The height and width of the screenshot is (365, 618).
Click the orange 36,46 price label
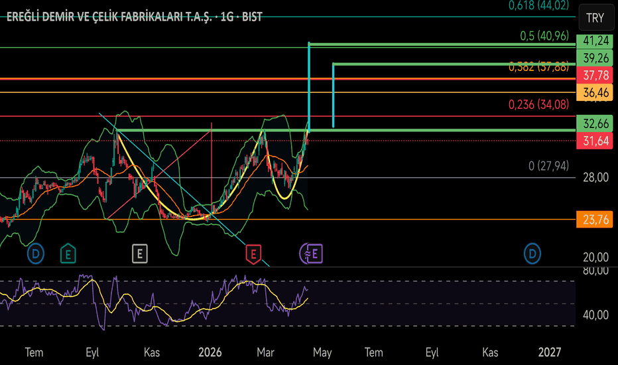pos(595,92)
